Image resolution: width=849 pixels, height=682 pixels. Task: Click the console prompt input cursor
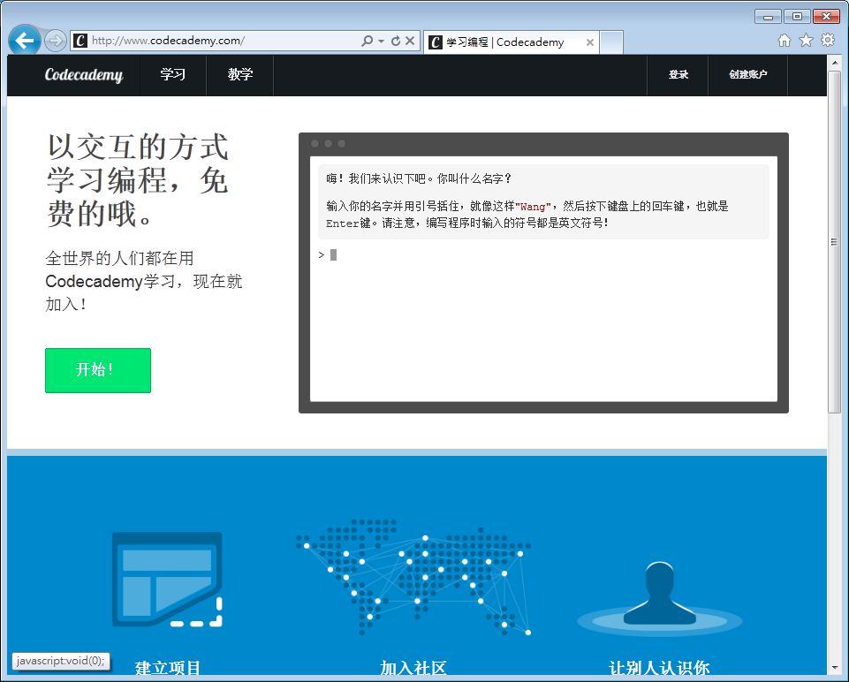pos(334,255)
